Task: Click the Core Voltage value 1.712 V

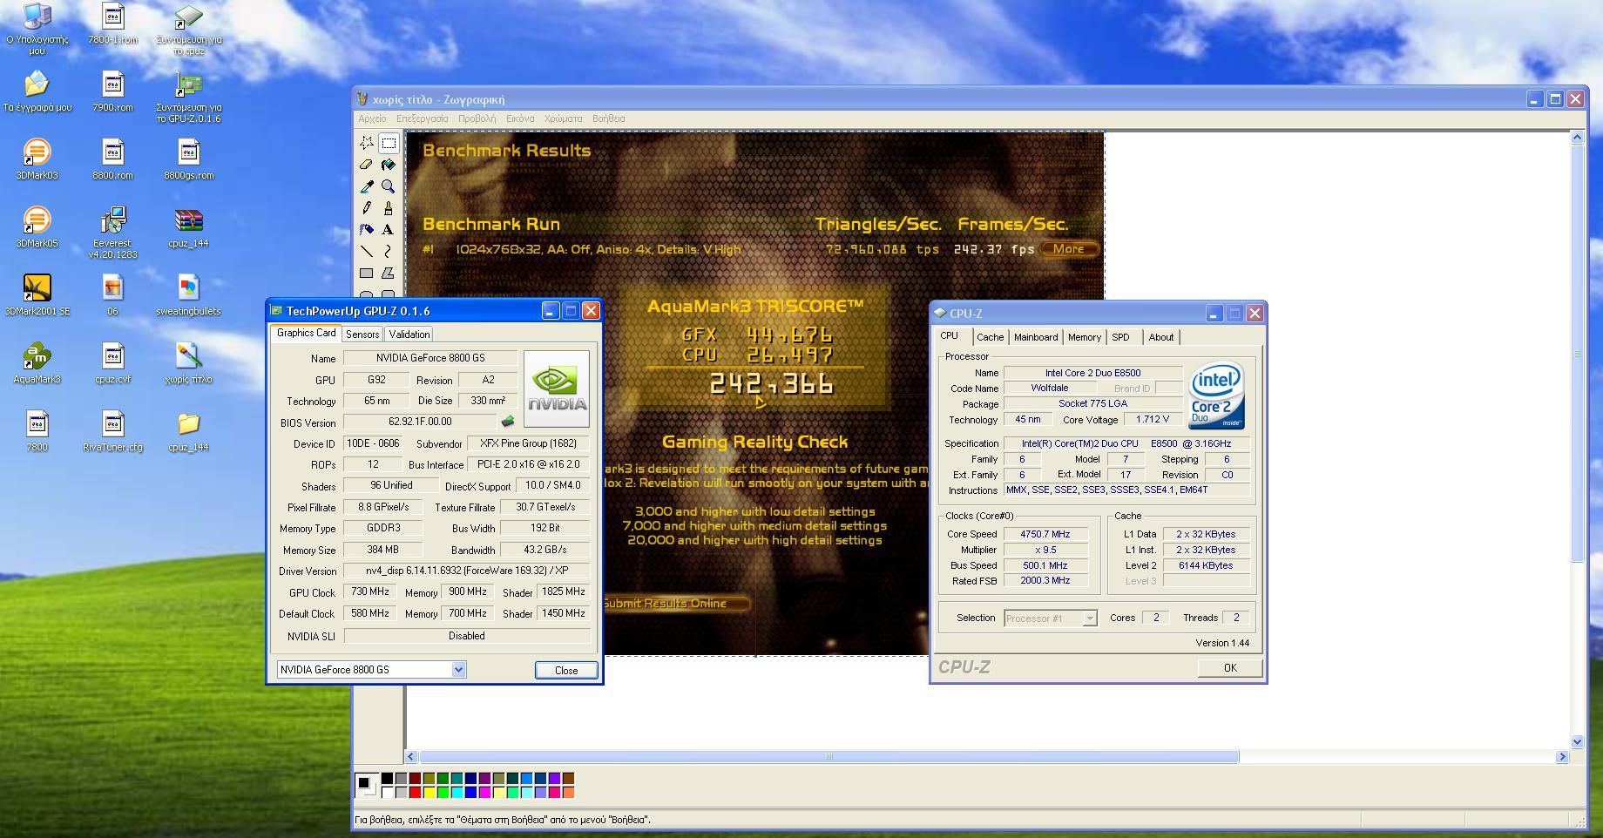Action: pos(1152,419)
